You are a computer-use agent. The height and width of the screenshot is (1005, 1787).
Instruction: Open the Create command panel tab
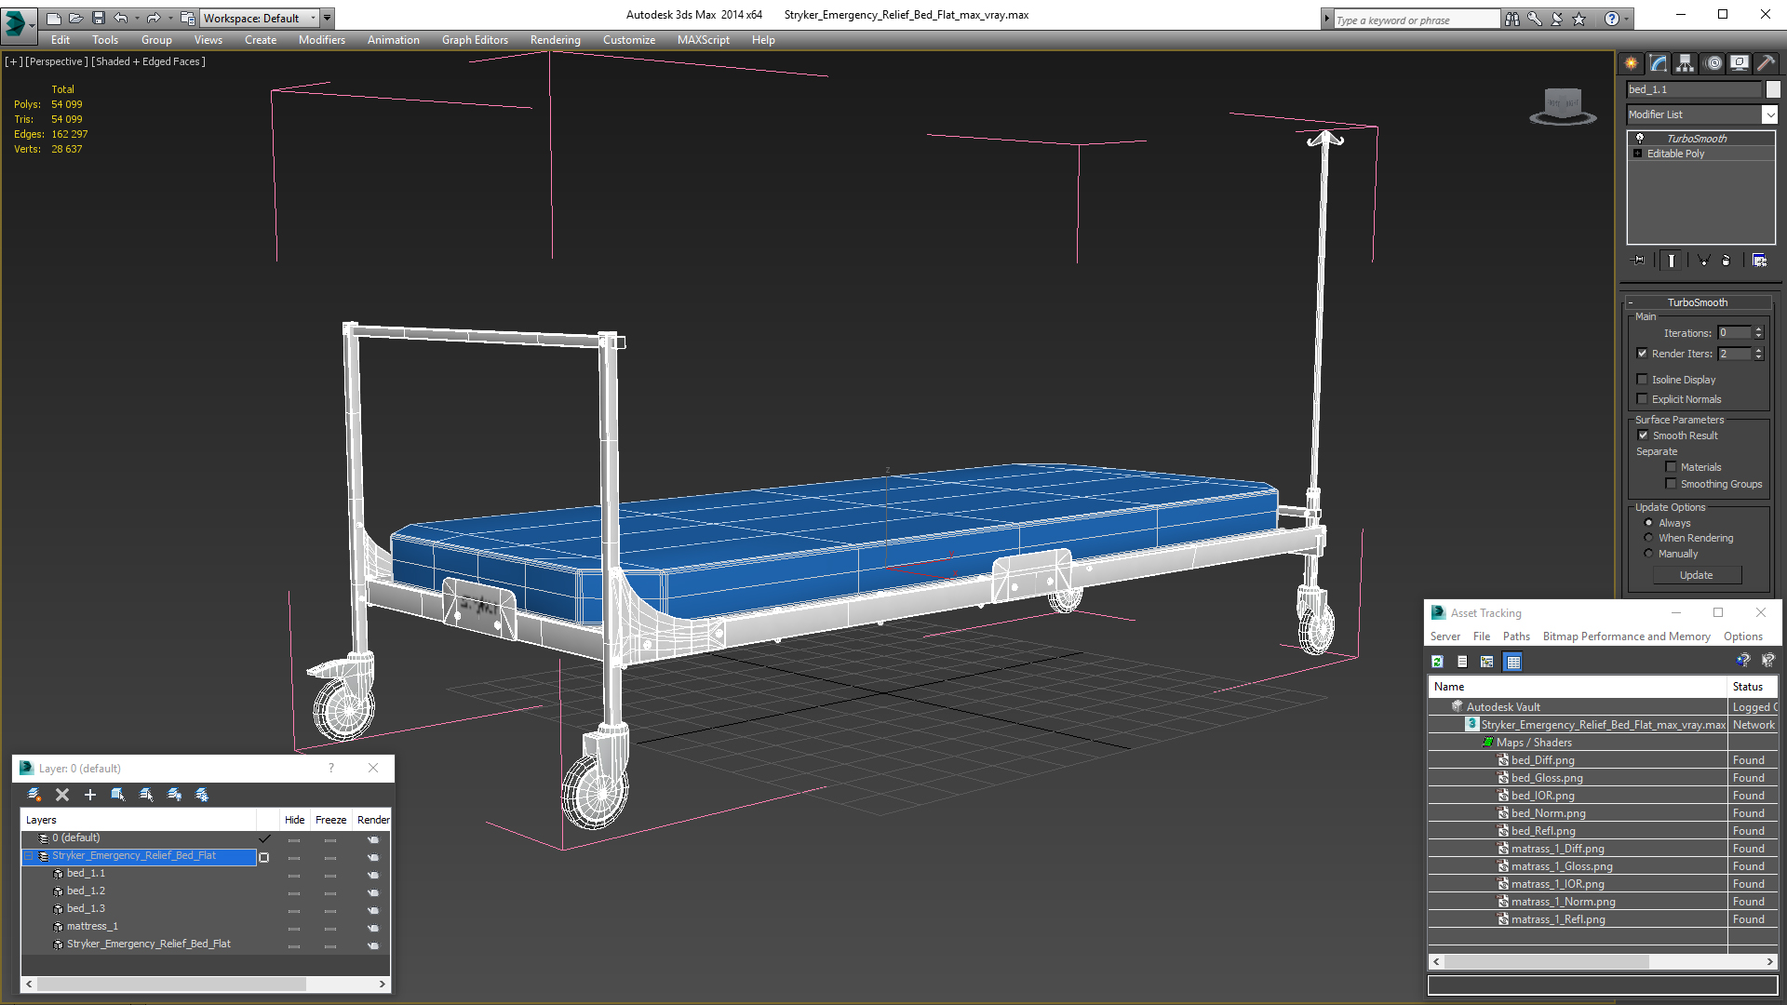1631,63
